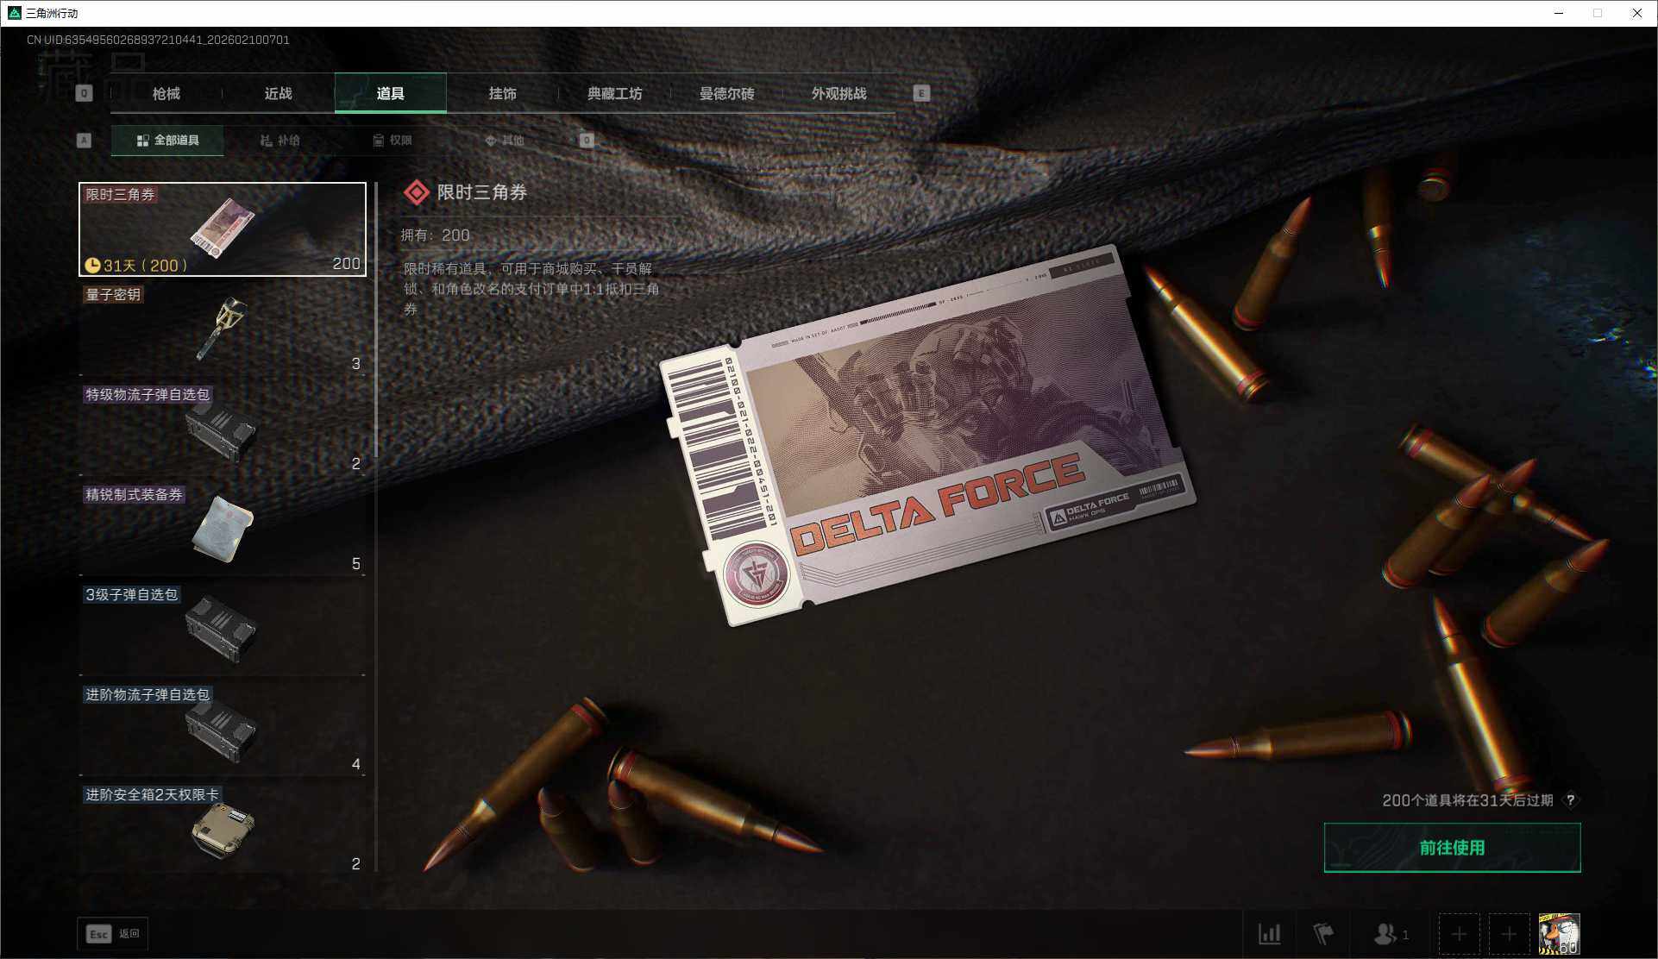Click the expiry help question mark icon
The width and height of the screenshot is (1658, 959).
pyautogui.click(x=1571, y=800)
